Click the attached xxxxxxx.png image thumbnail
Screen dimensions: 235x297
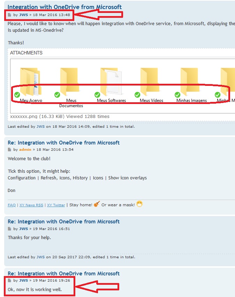[x=122, y=86]
